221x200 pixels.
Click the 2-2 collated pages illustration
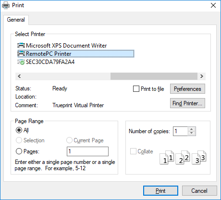click(183, 157)
